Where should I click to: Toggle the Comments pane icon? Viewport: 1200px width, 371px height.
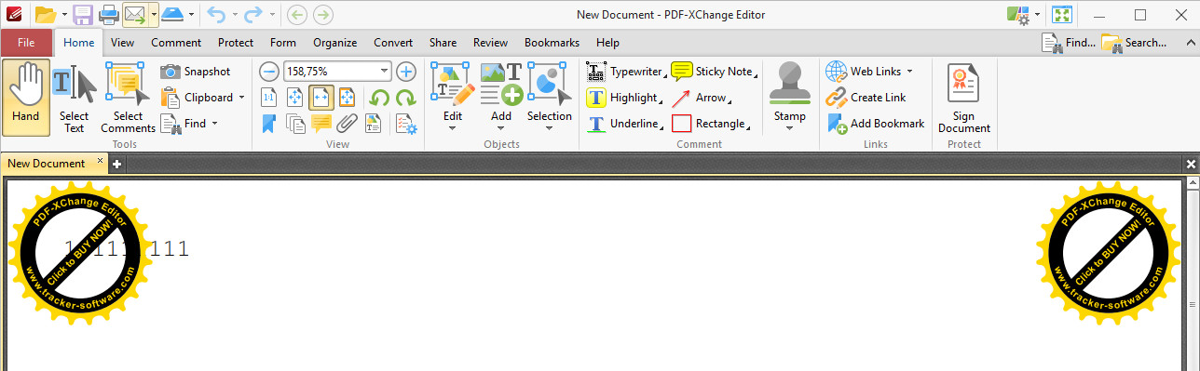pyautogui.click(x=321, y=124)
